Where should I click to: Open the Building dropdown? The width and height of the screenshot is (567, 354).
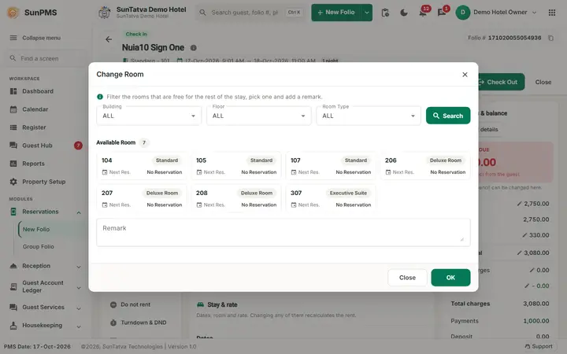149,116
